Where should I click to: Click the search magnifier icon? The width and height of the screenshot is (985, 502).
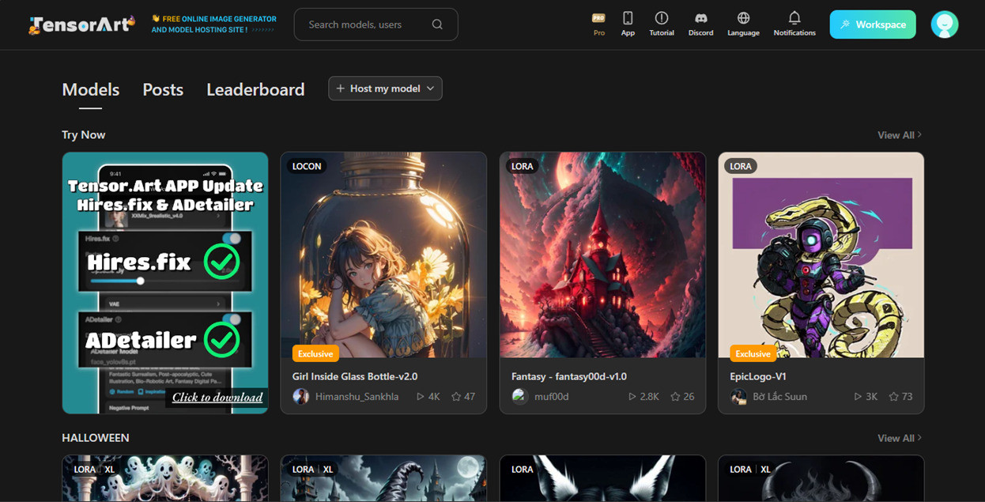click(x=437, y=25)
